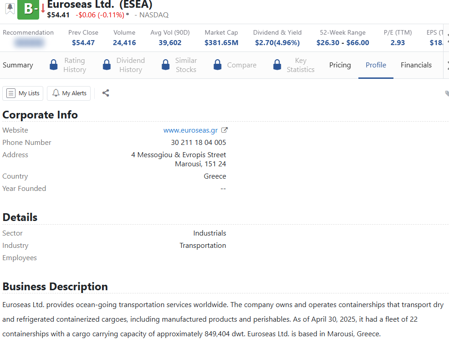Screen dimensions: 449x344
Task: Open the My Alerts button
Action: [69, 93]
